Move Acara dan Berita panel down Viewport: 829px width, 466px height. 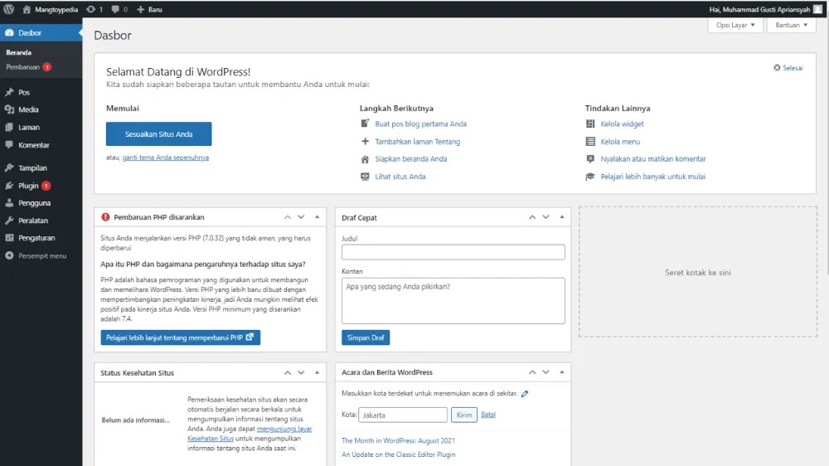tap(545, 371)
